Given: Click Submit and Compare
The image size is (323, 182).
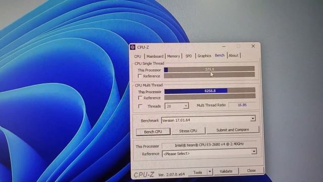Looking at the screenshot, I should click(233, 130).
